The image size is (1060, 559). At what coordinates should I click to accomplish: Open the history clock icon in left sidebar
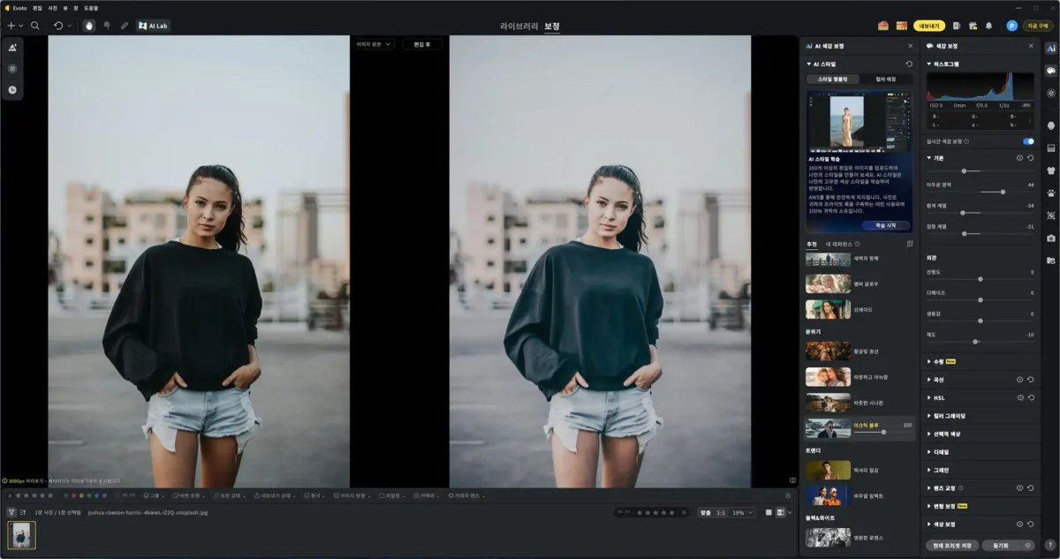tap(12, 89)
